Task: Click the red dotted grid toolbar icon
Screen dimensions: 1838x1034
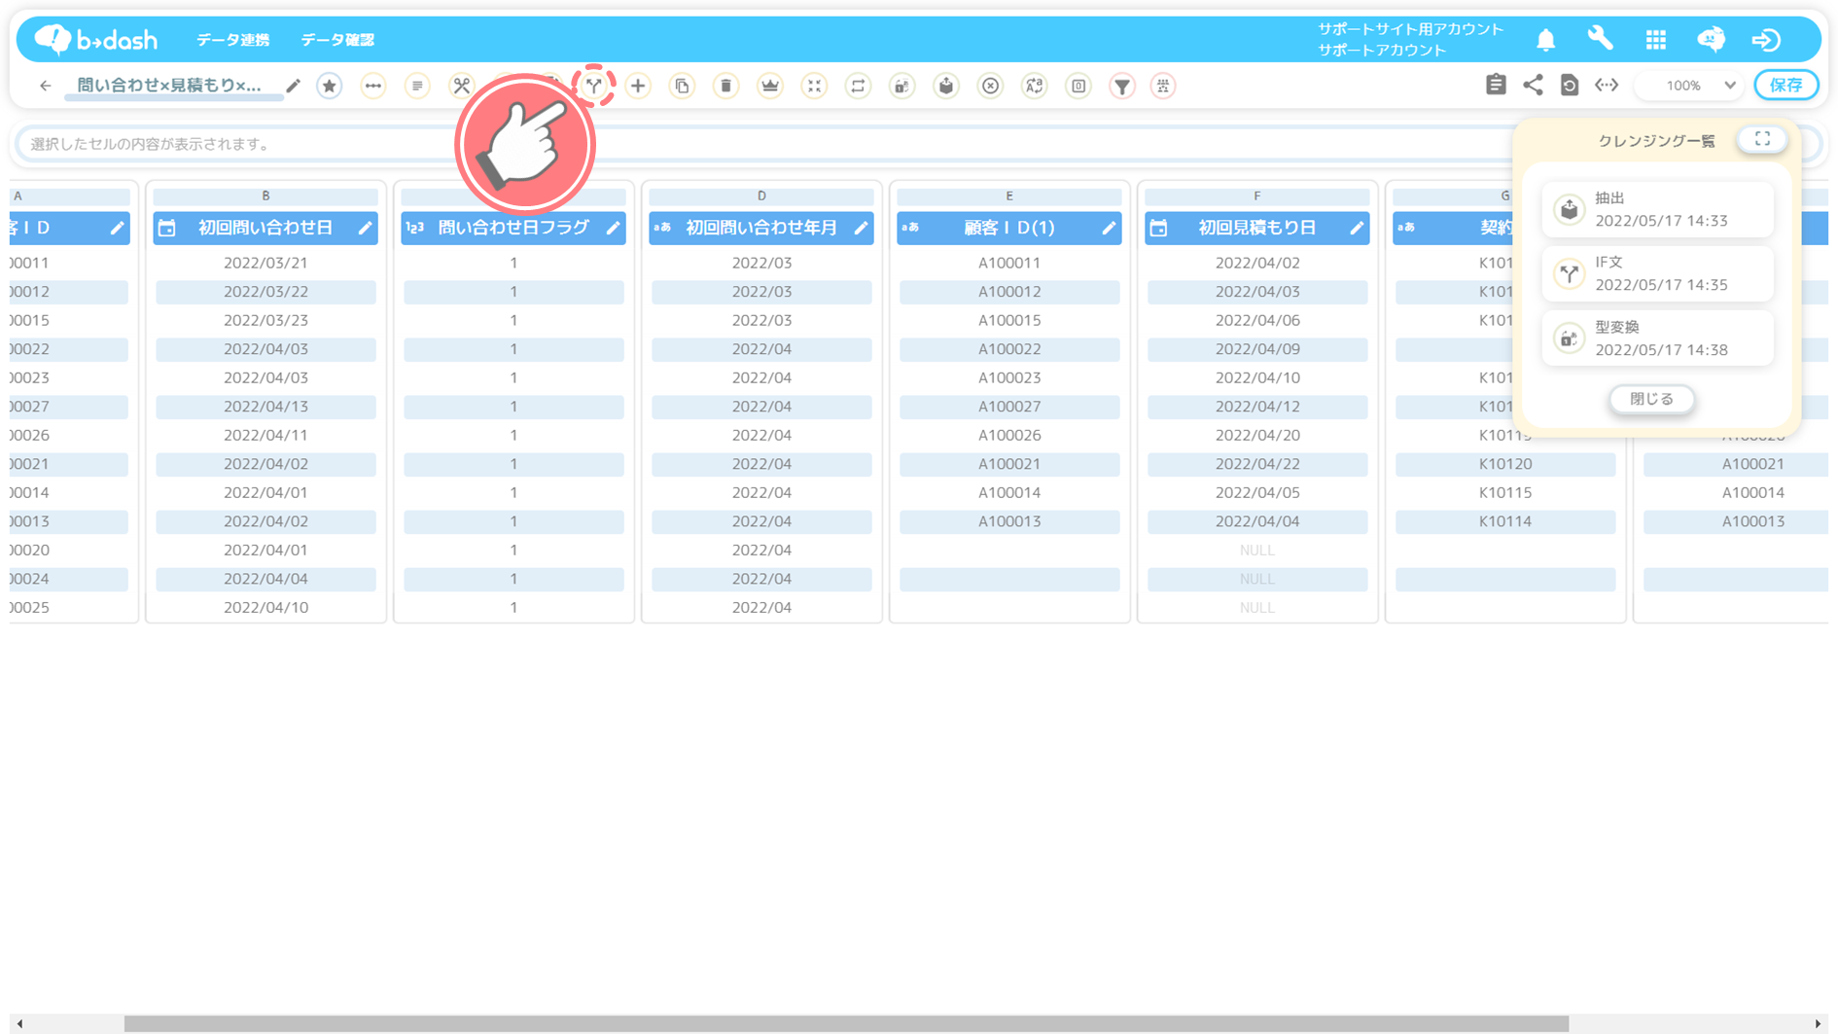Action: pos(1163,86)
